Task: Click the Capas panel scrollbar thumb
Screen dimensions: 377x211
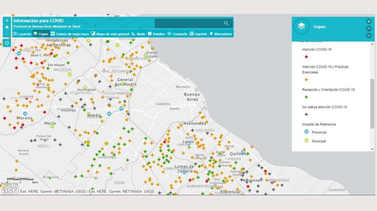Action: (372, 104)
